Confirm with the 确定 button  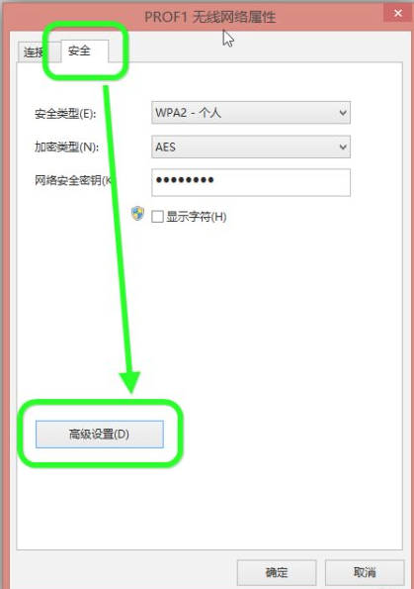(277, 572)
